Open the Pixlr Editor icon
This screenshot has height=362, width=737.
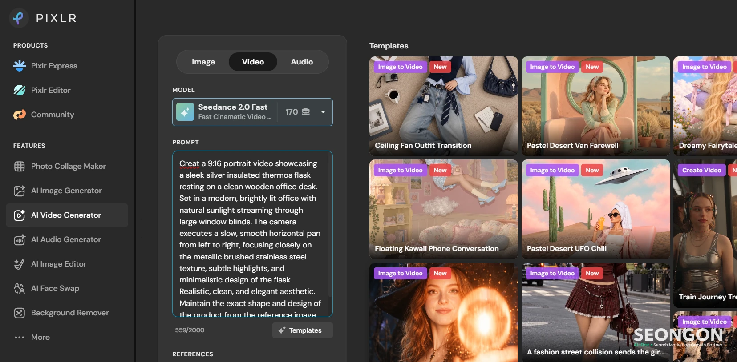[x=20, y=90]
